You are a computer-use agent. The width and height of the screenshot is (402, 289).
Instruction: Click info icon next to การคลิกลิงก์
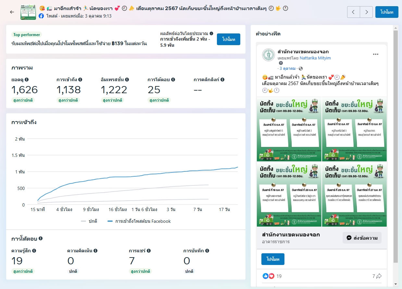coord(222,80)
